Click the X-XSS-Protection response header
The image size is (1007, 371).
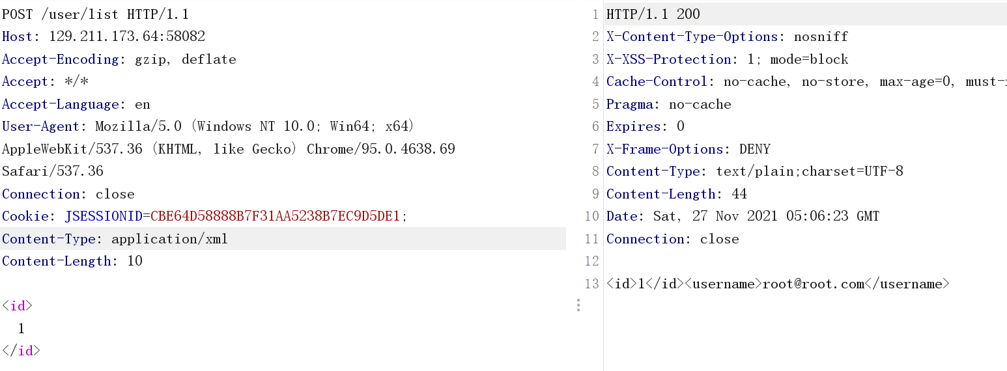[728, 59]
